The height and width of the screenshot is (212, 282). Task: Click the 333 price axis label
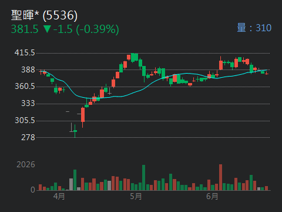tap(28, 104)
